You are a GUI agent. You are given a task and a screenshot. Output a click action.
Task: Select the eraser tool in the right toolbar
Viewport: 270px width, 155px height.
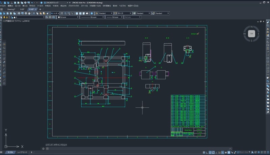(x=268, y=22)
